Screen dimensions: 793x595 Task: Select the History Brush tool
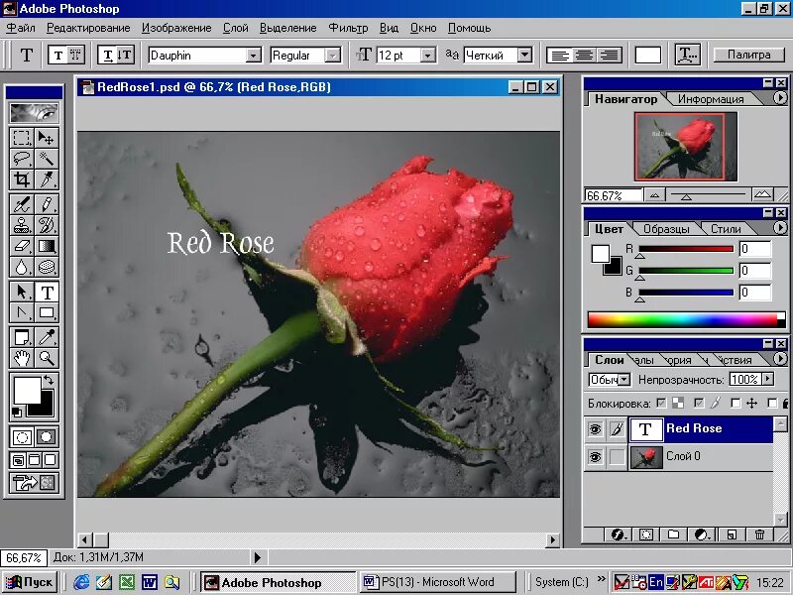47,225
